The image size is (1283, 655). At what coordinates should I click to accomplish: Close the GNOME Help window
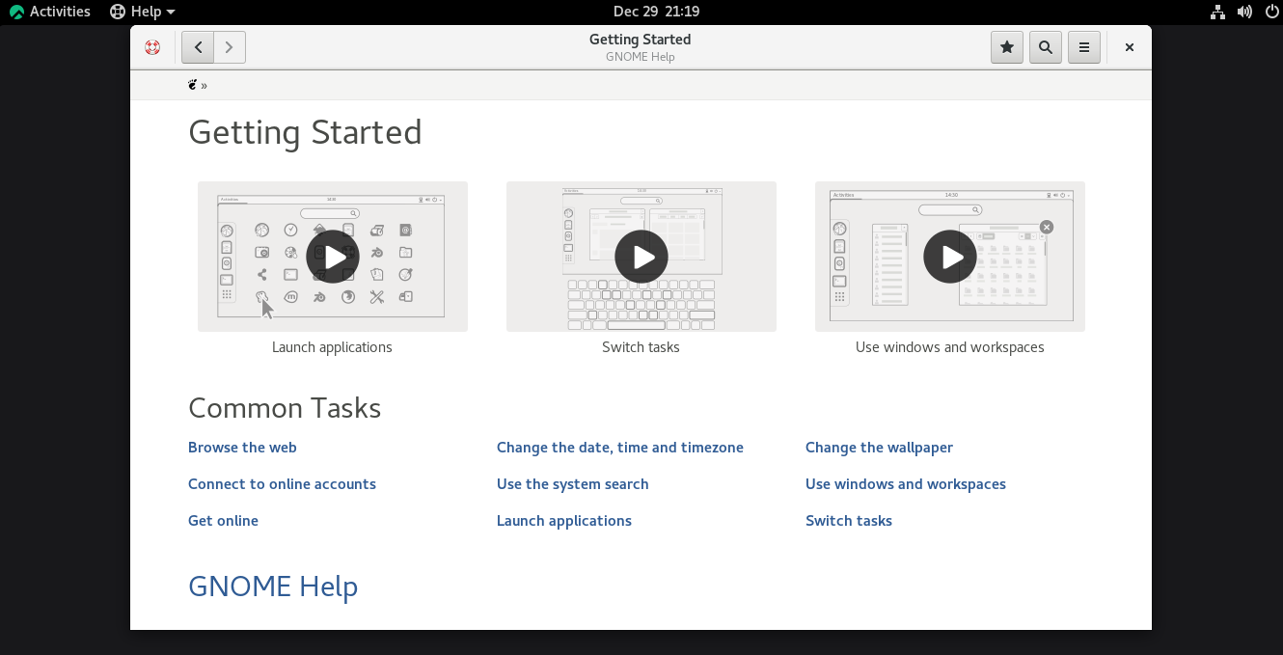pos(1130,47)
